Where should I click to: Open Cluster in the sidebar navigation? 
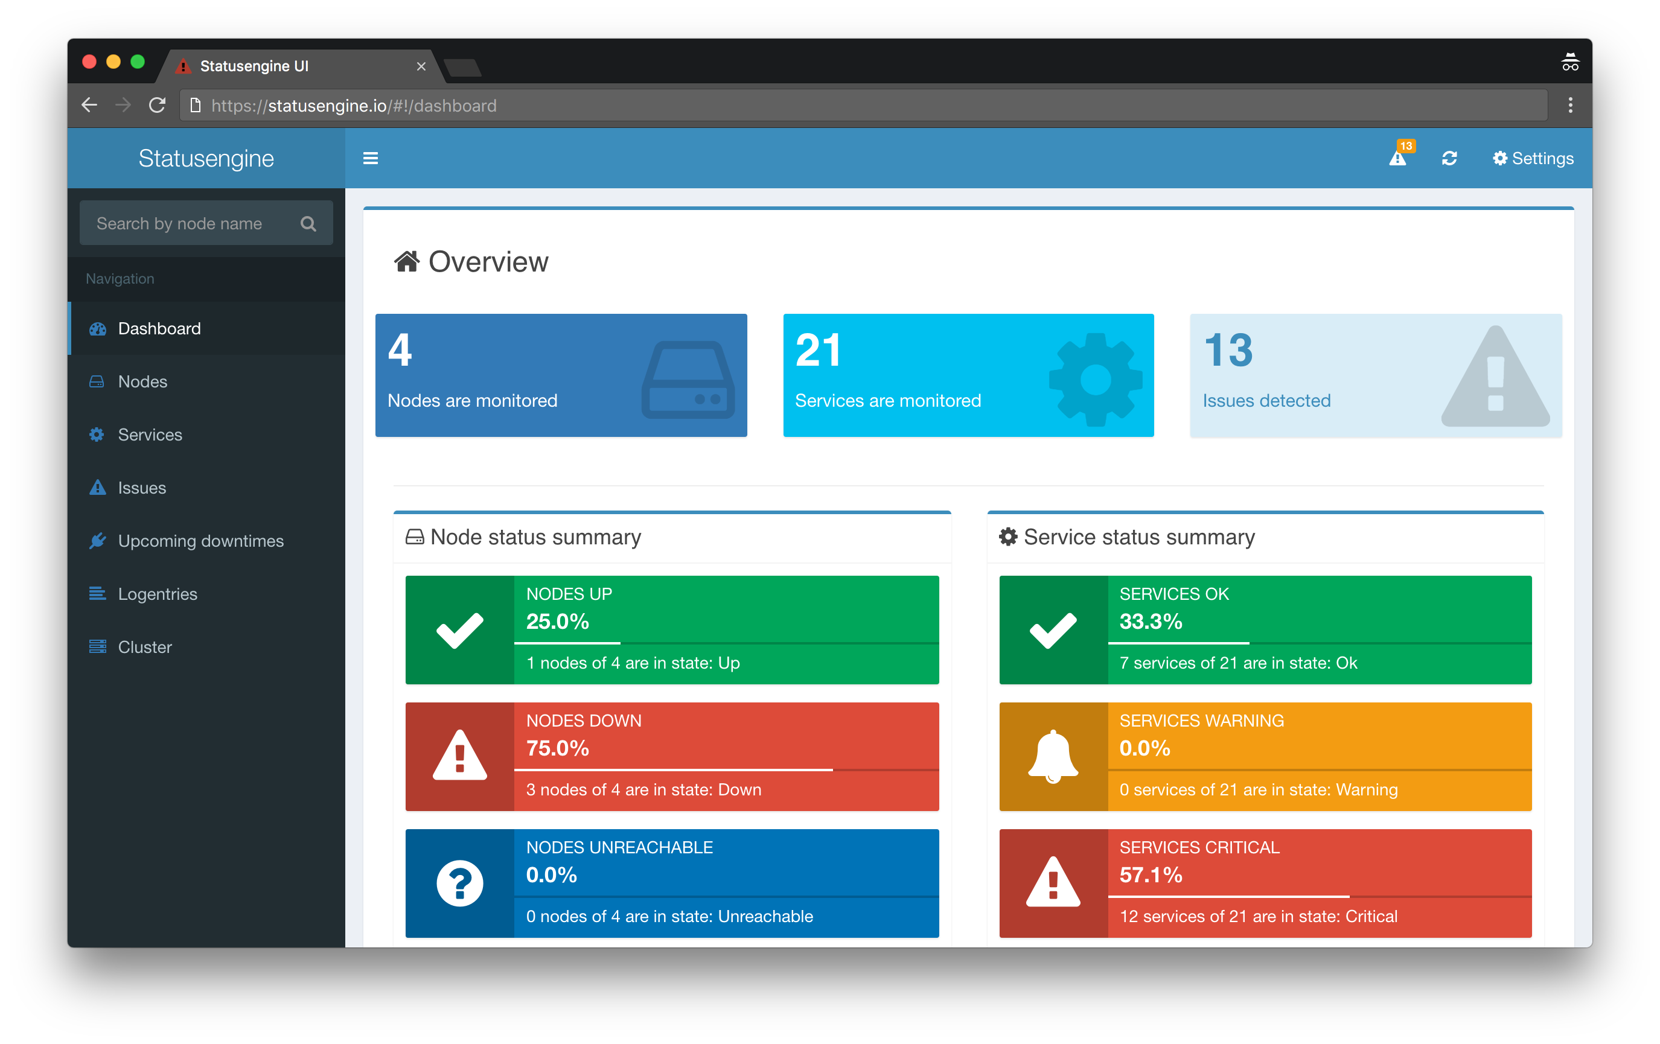click(207, 647)
